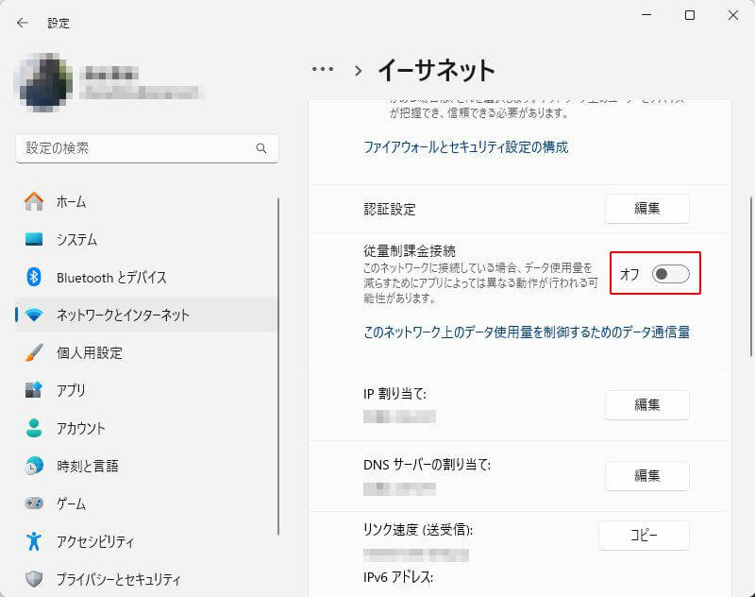Click 編集 button for 認証設定
Image resolution: width=755 pixels, height=597 pixels.
tap(646, 209)
